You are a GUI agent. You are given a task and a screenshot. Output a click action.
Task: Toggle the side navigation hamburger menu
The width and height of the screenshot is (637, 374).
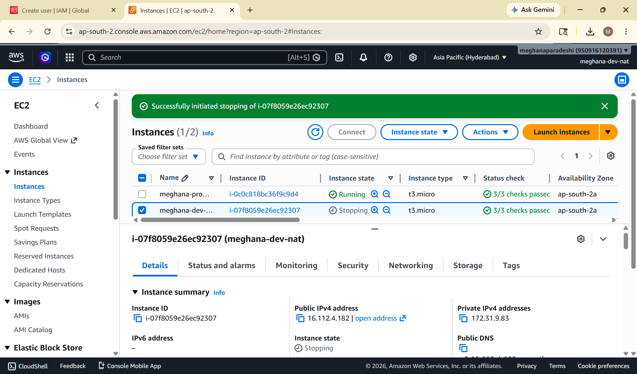click(15, 80)
